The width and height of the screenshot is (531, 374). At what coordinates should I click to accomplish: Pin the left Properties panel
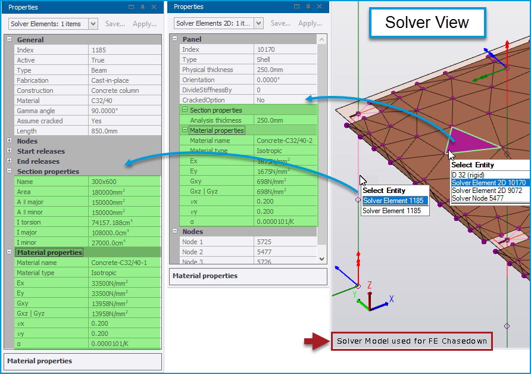pos(142,7)
